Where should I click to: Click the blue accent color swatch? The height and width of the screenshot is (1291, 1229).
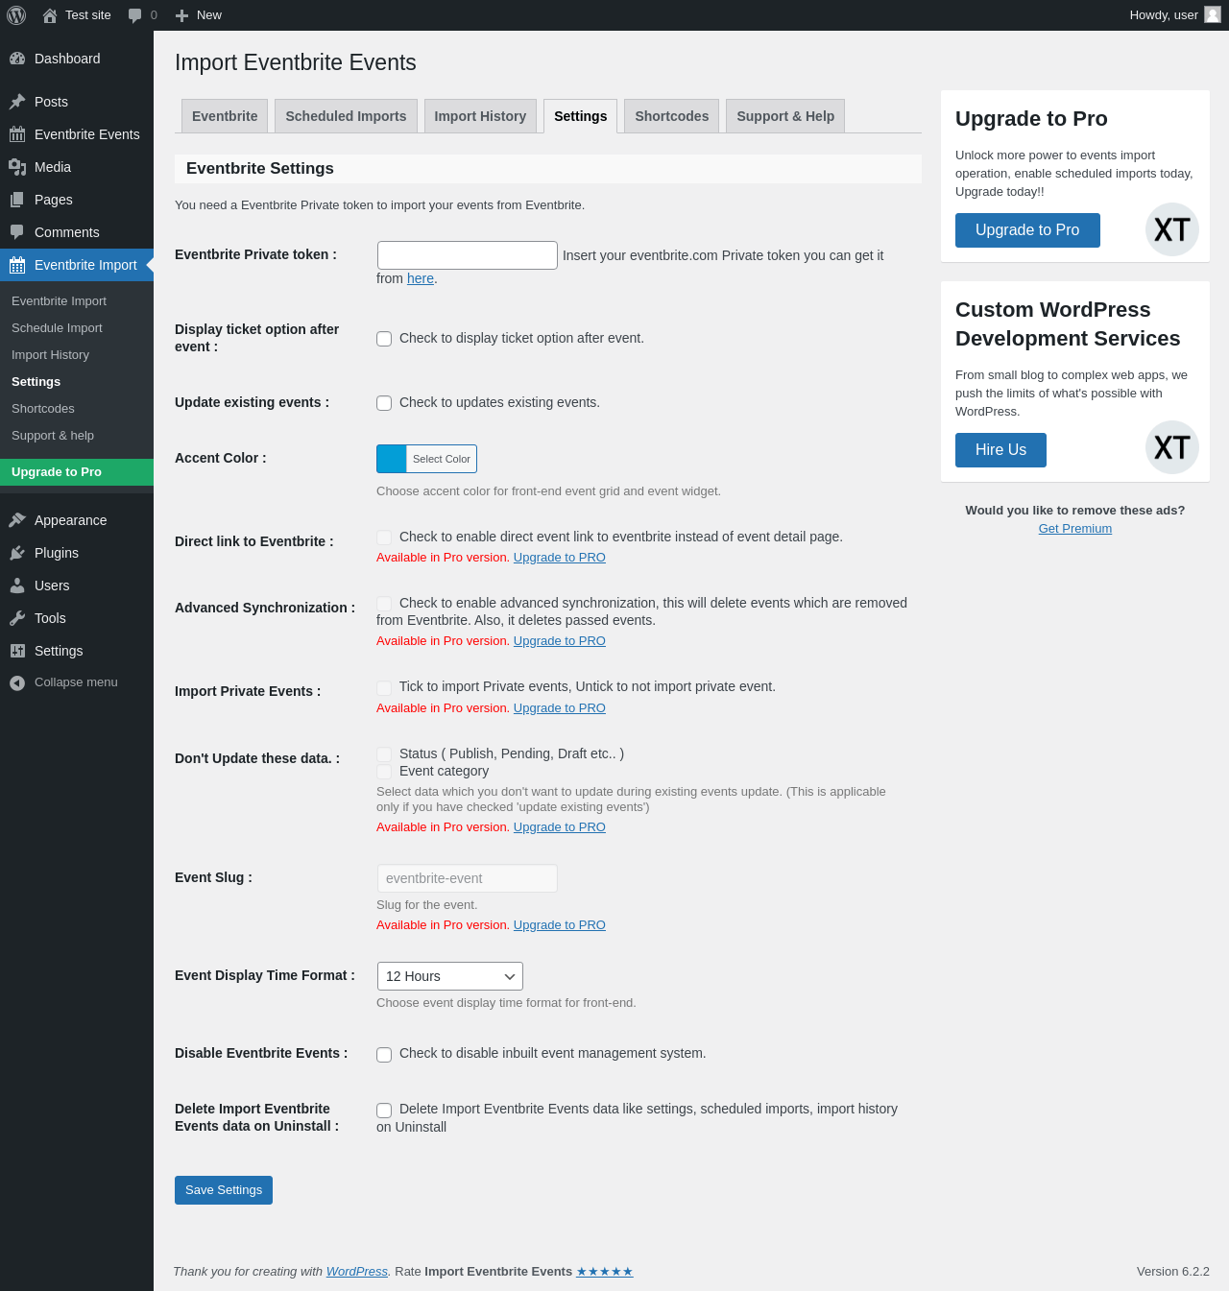click(x=392, y=459)
